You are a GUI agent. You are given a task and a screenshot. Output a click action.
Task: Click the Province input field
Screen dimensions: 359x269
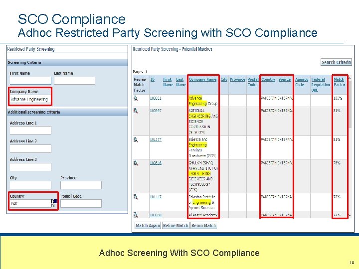click(x=81, y=185)
